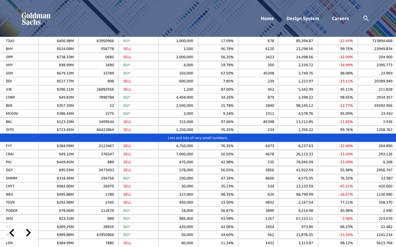Click the 98.08% value in SOH row
The width and height of the screenshot is (396, 247).
click(x=346, y=73)
